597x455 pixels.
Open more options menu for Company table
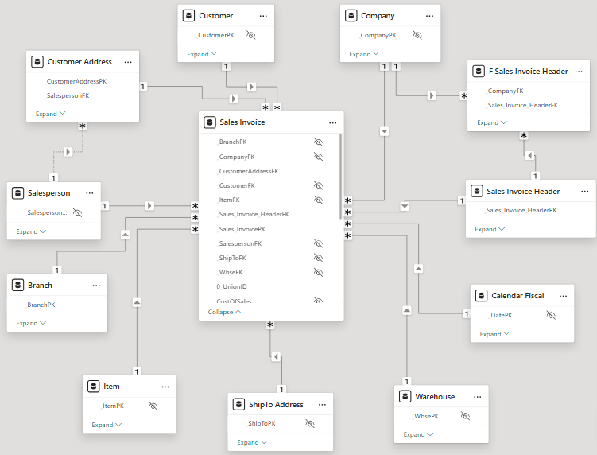click(430, 15)
